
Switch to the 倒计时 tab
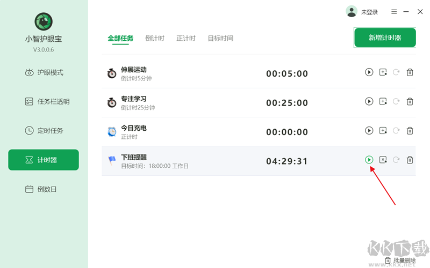155,39
